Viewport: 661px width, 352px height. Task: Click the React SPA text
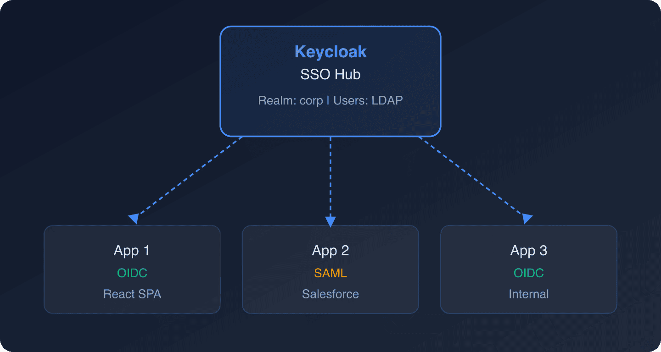point(132,294)
